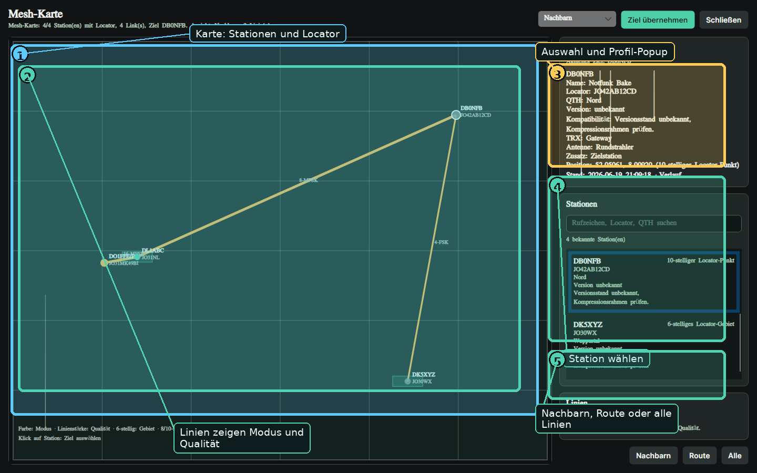This screenshot has width=757, height=473.
Task: Click the 4-FSK link label on map
Action: pos(441,242)
